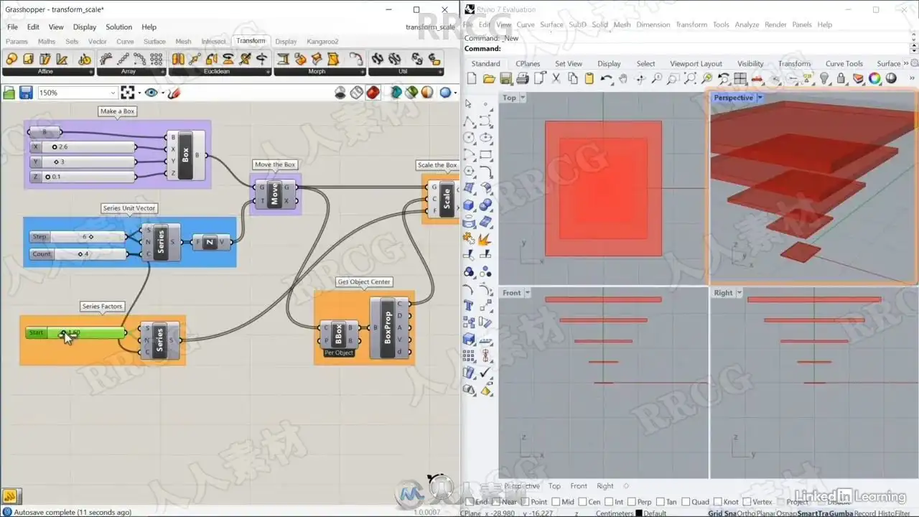The height and width of the screenshot is (517, 919).
Task: Click the Step slider in Series Unit Vector
Action: tap(78, 237)
